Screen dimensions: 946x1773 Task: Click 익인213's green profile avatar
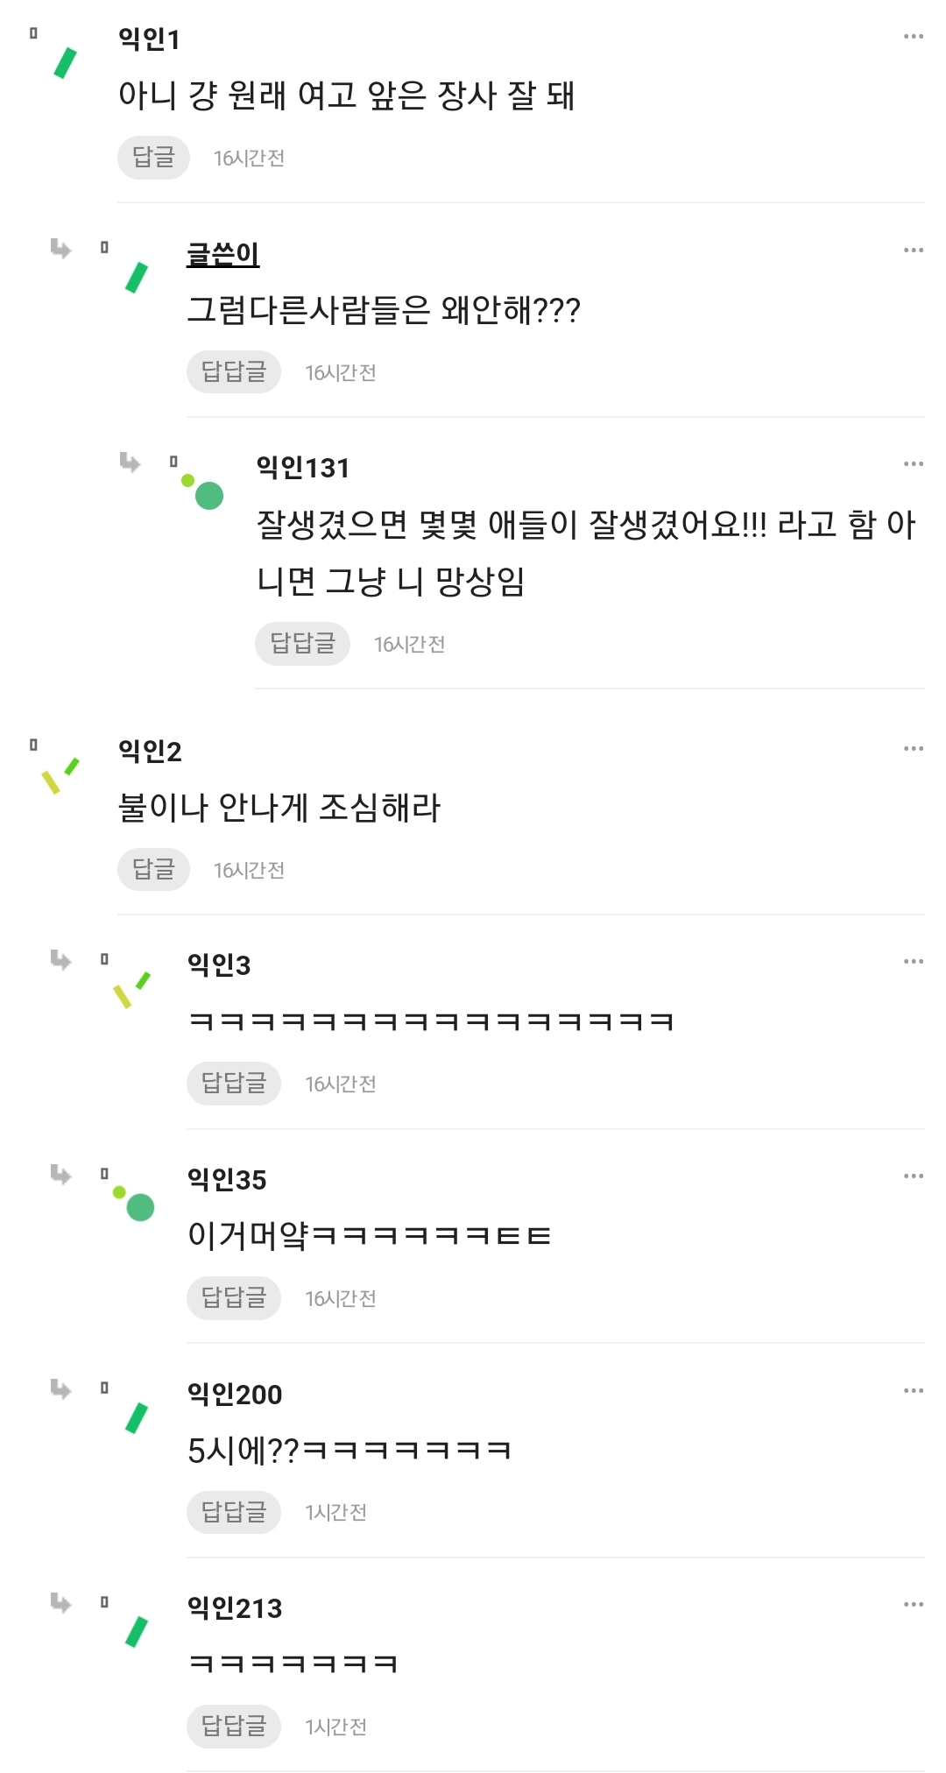point(136,1632)
